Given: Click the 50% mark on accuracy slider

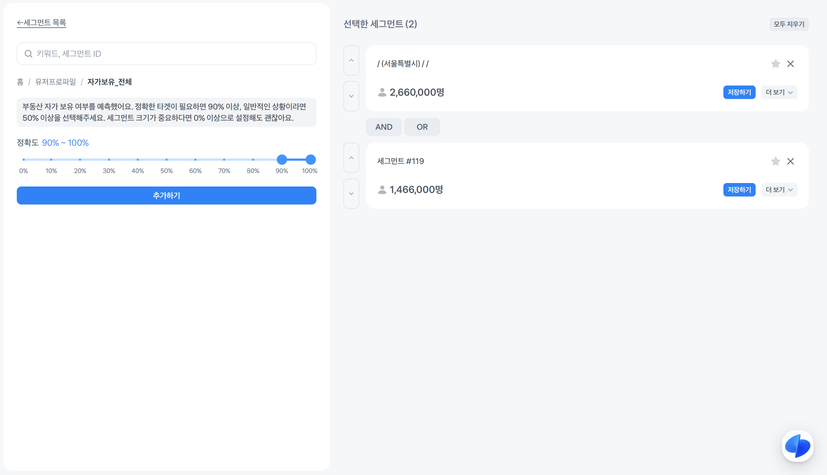Looking at the screenshot, I should (166, 159).
